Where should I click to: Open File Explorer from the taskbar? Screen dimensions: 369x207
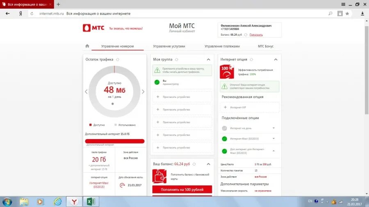24,202
